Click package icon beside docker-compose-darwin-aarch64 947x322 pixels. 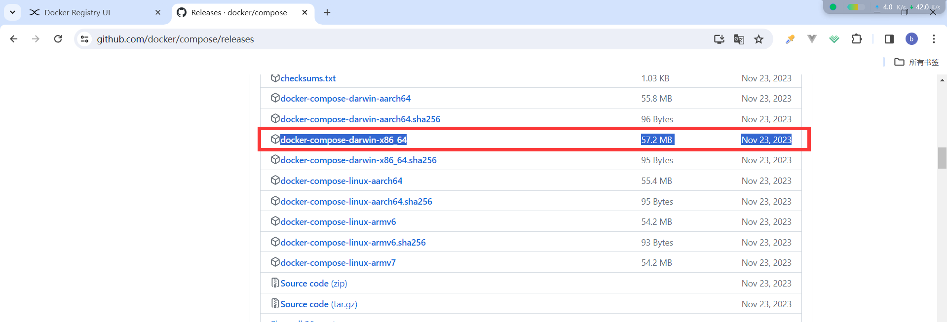coord(275,98)
